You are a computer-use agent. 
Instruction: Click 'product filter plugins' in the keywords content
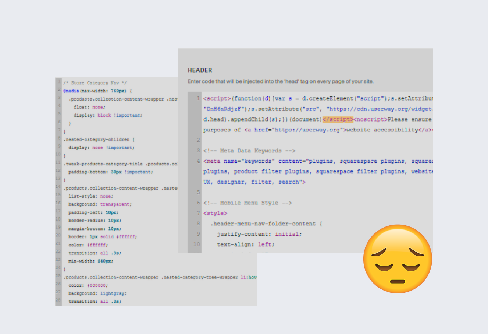tap(271, 172)
